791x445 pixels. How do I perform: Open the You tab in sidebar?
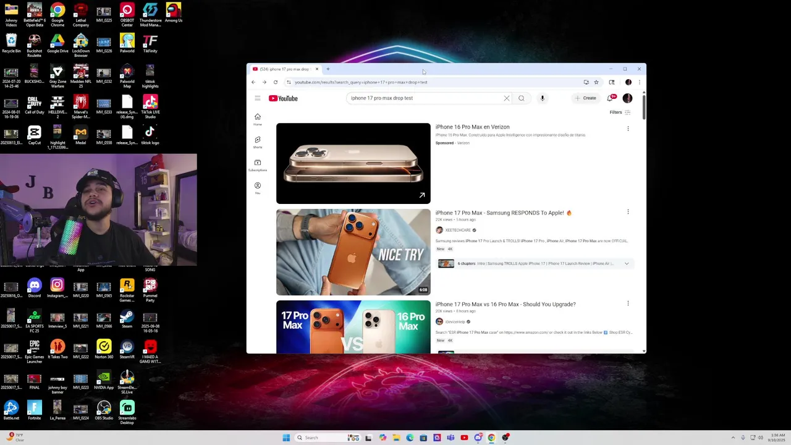258,188
